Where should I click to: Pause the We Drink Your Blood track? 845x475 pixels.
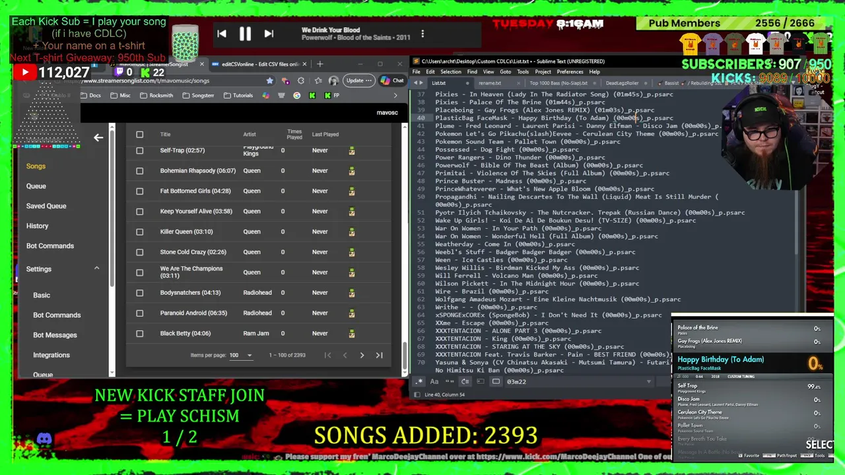tap(245, 34)
